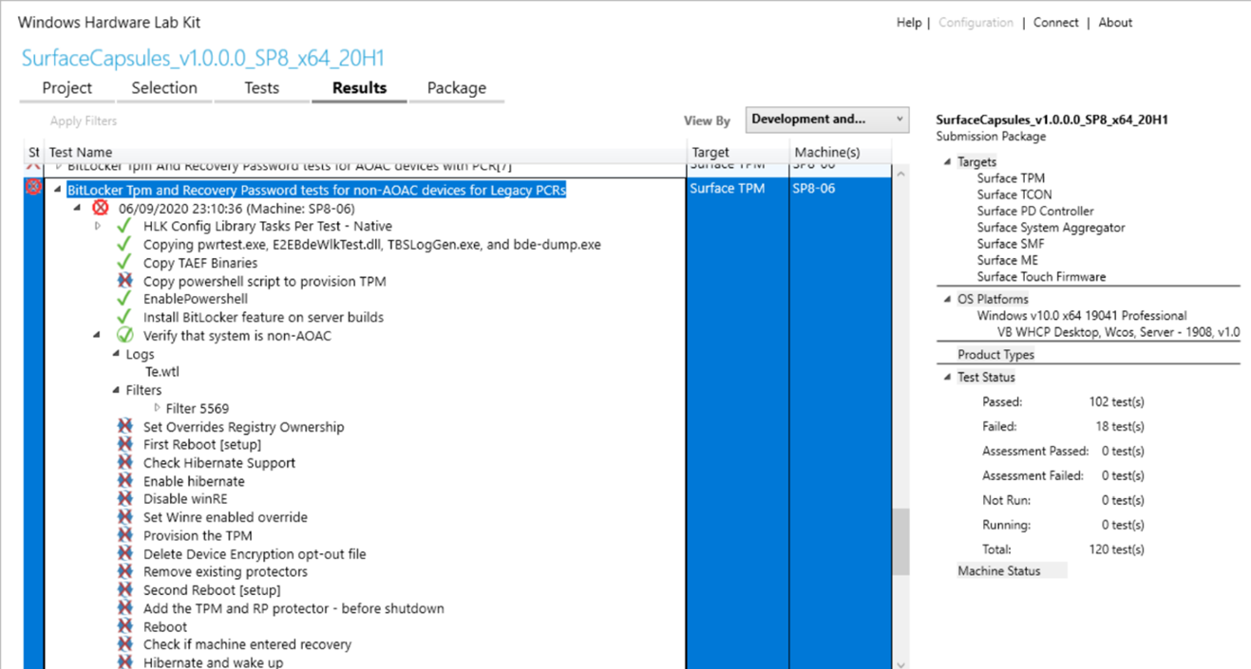This screenshot has height=669, width=1251.
Task: Click the Test Name column header
Action: tap(366, 152)
